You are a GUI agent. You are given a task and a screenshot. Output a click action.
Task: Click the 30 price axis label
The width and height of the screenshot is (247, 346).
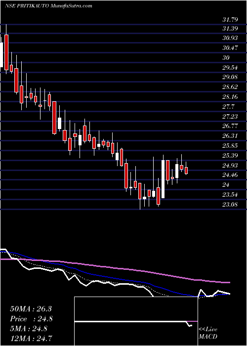(226, 58)
